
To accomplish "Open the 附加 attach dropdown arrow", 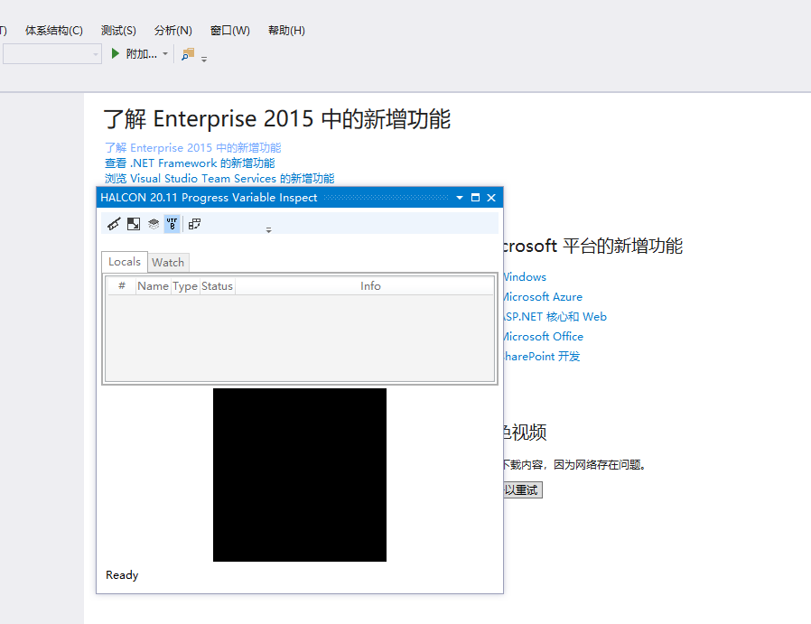I will pos(164,53).
